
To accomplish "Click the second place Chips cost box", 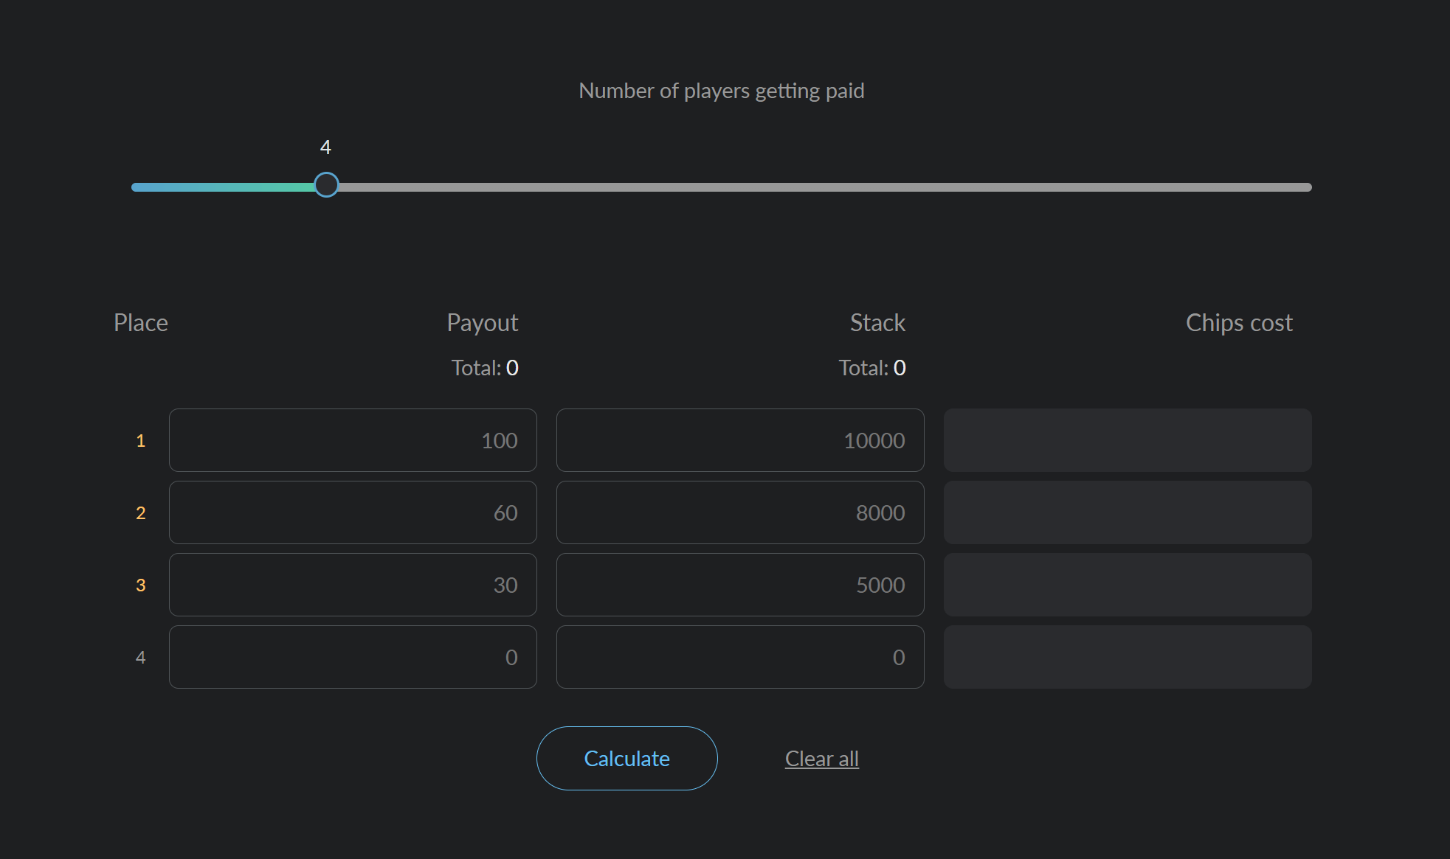I will (1128, 512).
